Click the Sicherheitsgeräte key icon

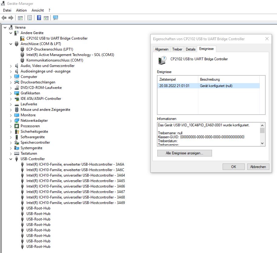17,132
